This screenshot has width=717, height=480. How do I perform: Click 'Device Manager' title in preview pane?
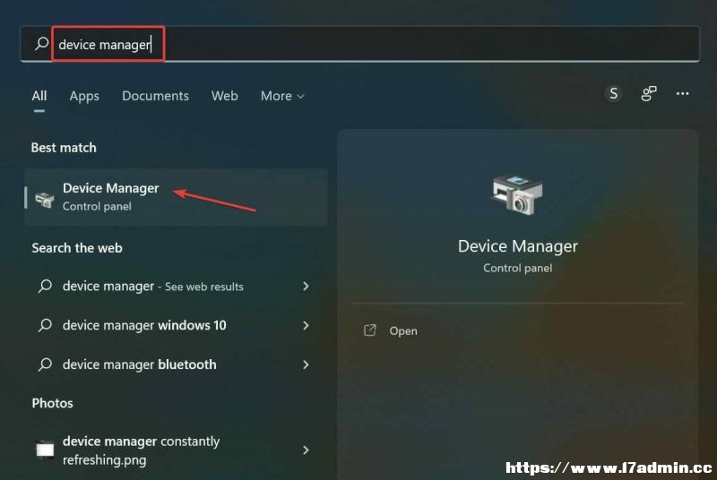click(x=518, y=246)
